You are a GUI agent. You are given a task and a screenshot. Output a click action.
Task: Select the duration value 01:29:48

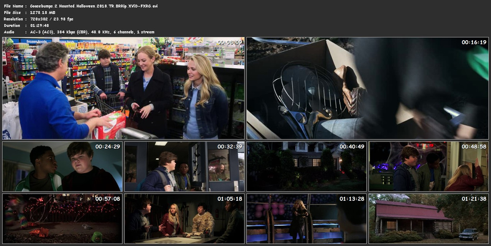[39, 26]
